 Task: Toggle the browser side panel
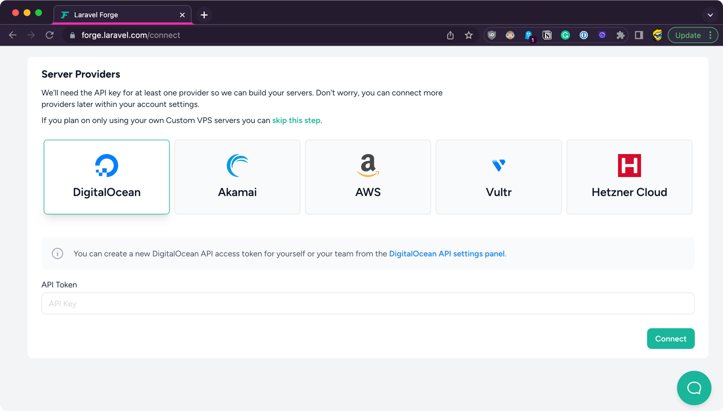point(639,35)
